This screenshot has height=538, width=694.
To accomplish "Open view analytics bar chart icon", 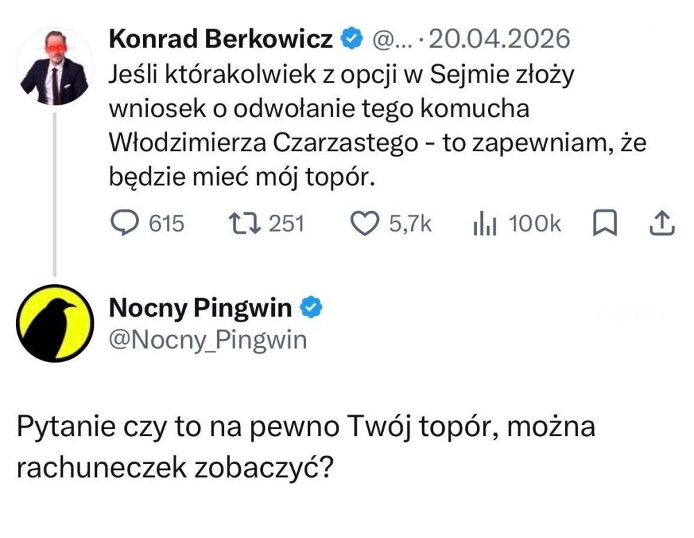I will (485, 223).
